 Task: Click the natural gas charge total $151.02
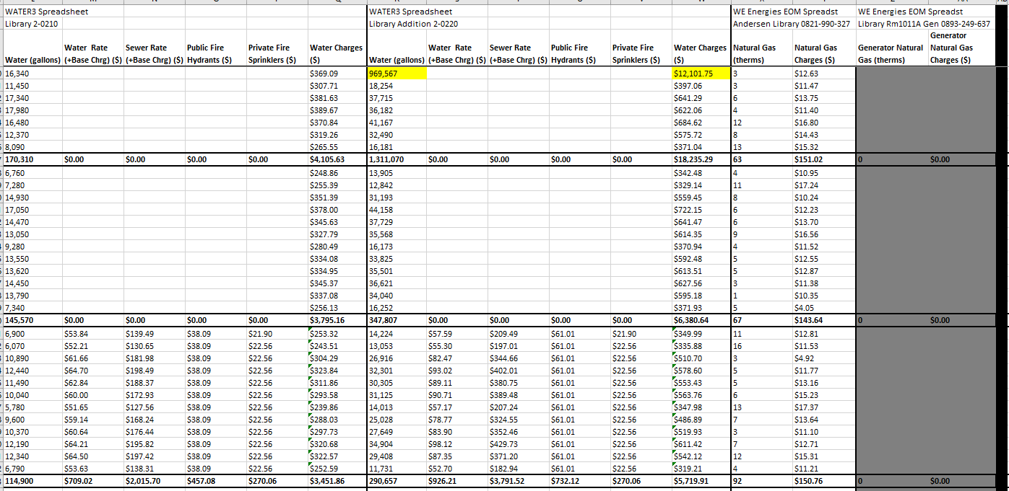click(823, 159)
